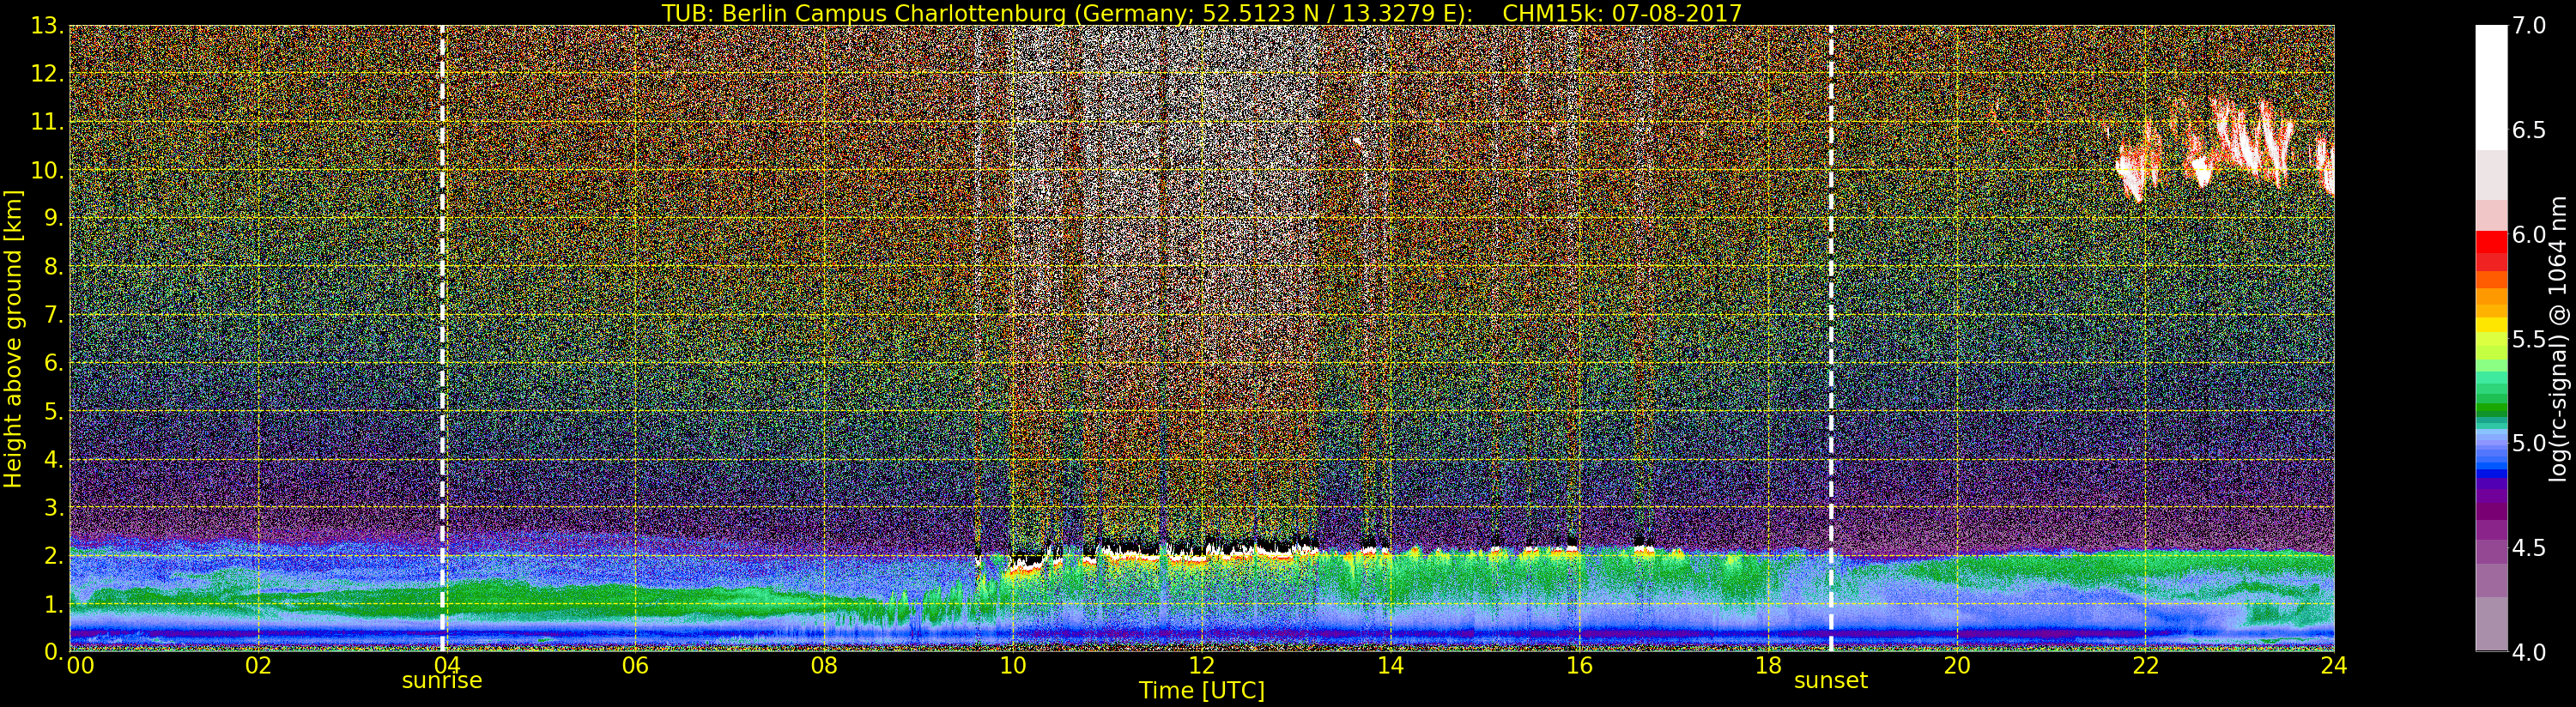Image resolution: width=2576 pixels, height=707 pixels.
Task: Click the '5.' tick on the height axis
Action: (54, 411)
